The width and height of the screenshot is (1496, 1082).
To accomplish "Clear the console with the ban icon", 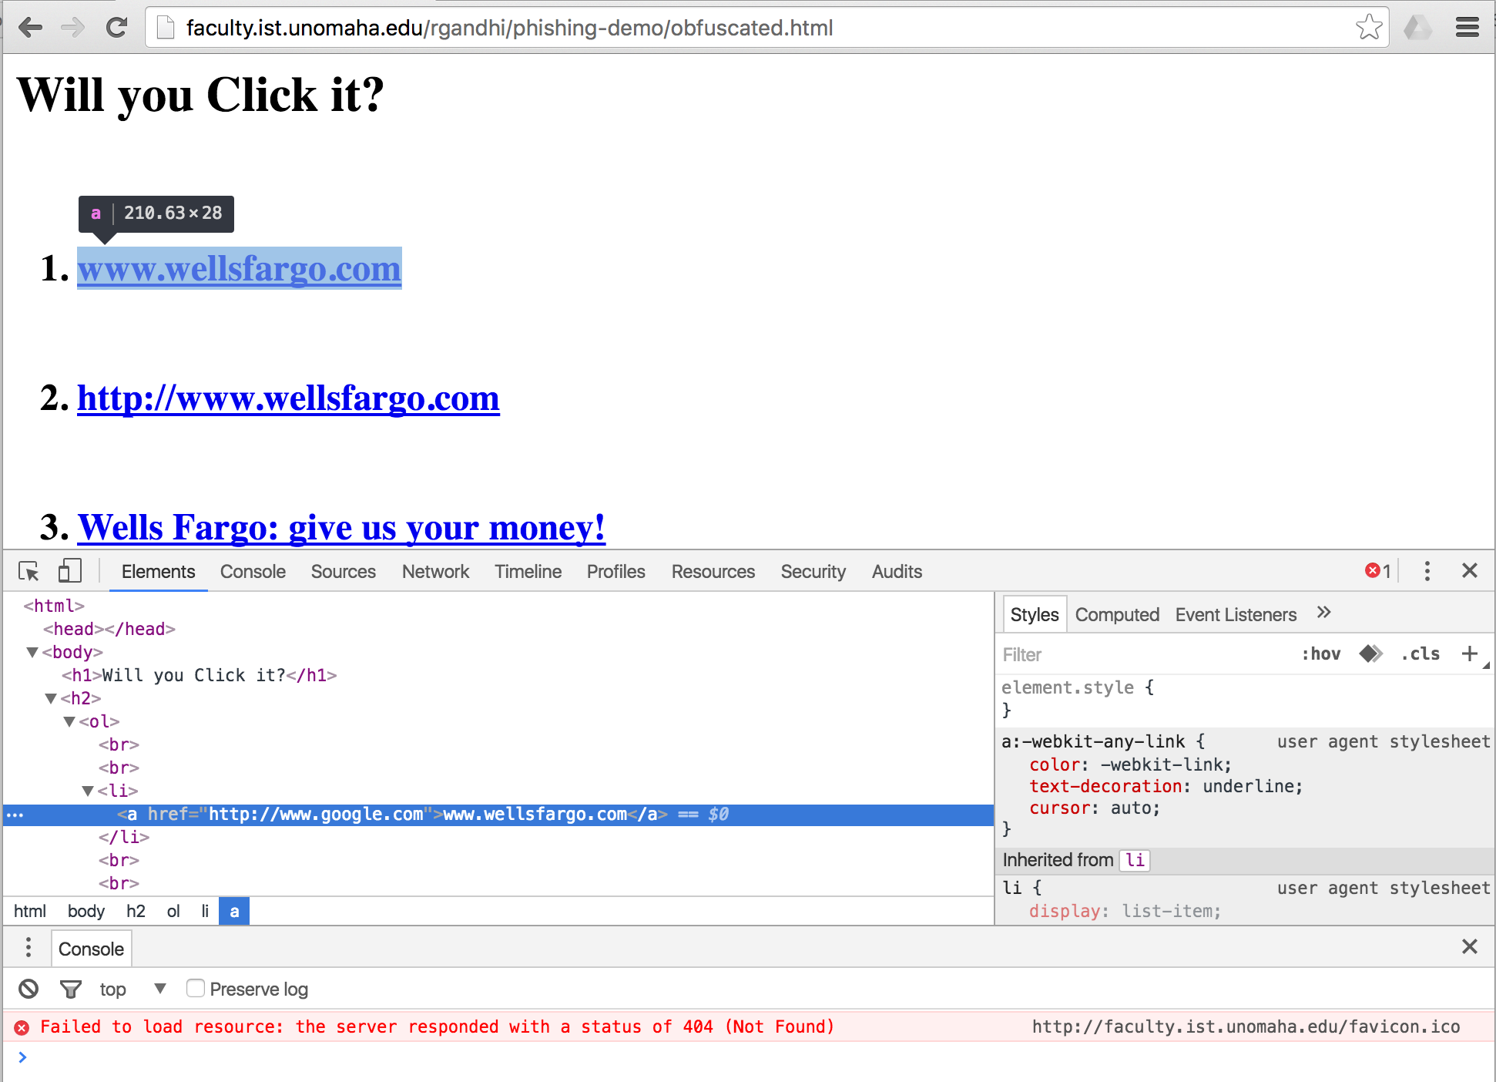I will [x=29, y=988].
